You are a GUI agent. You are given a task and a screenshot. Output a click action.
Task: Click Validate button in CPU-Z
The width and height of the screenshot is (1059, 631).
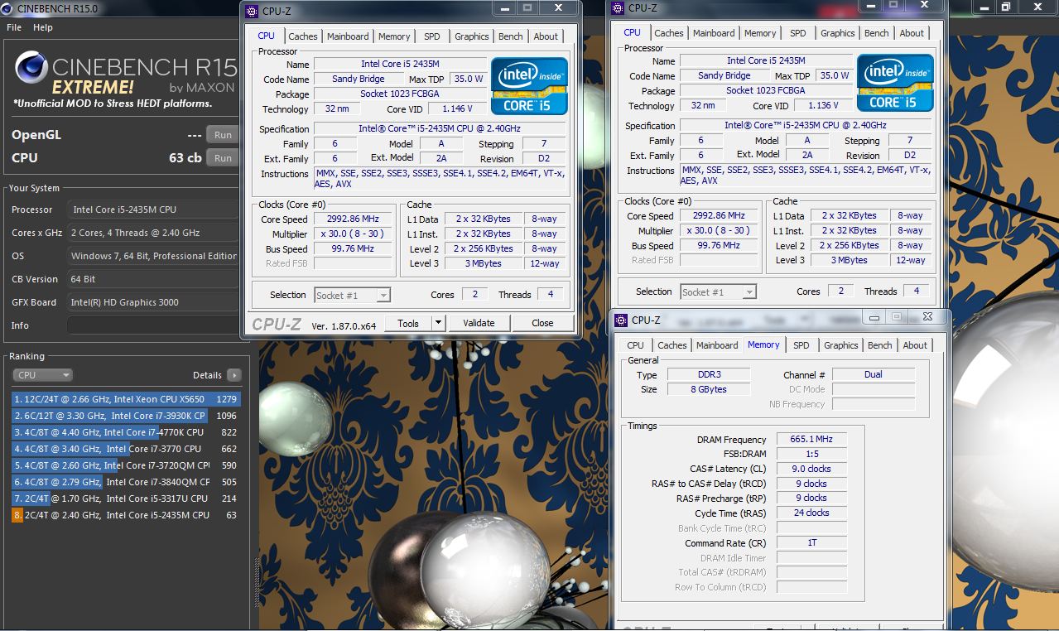tap(479, 323)
